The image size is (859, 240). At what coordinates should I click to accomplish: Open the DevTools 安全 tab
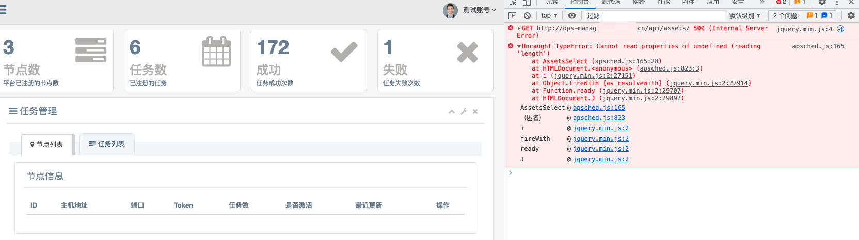coord(738,2)
